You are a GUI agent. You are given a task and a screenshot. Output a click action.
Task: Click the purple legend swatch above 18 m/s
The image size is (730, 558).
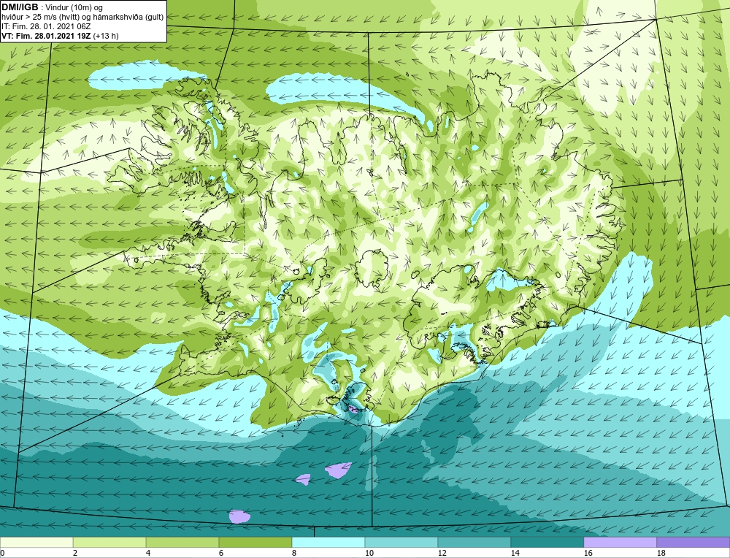tap(693, 543)
